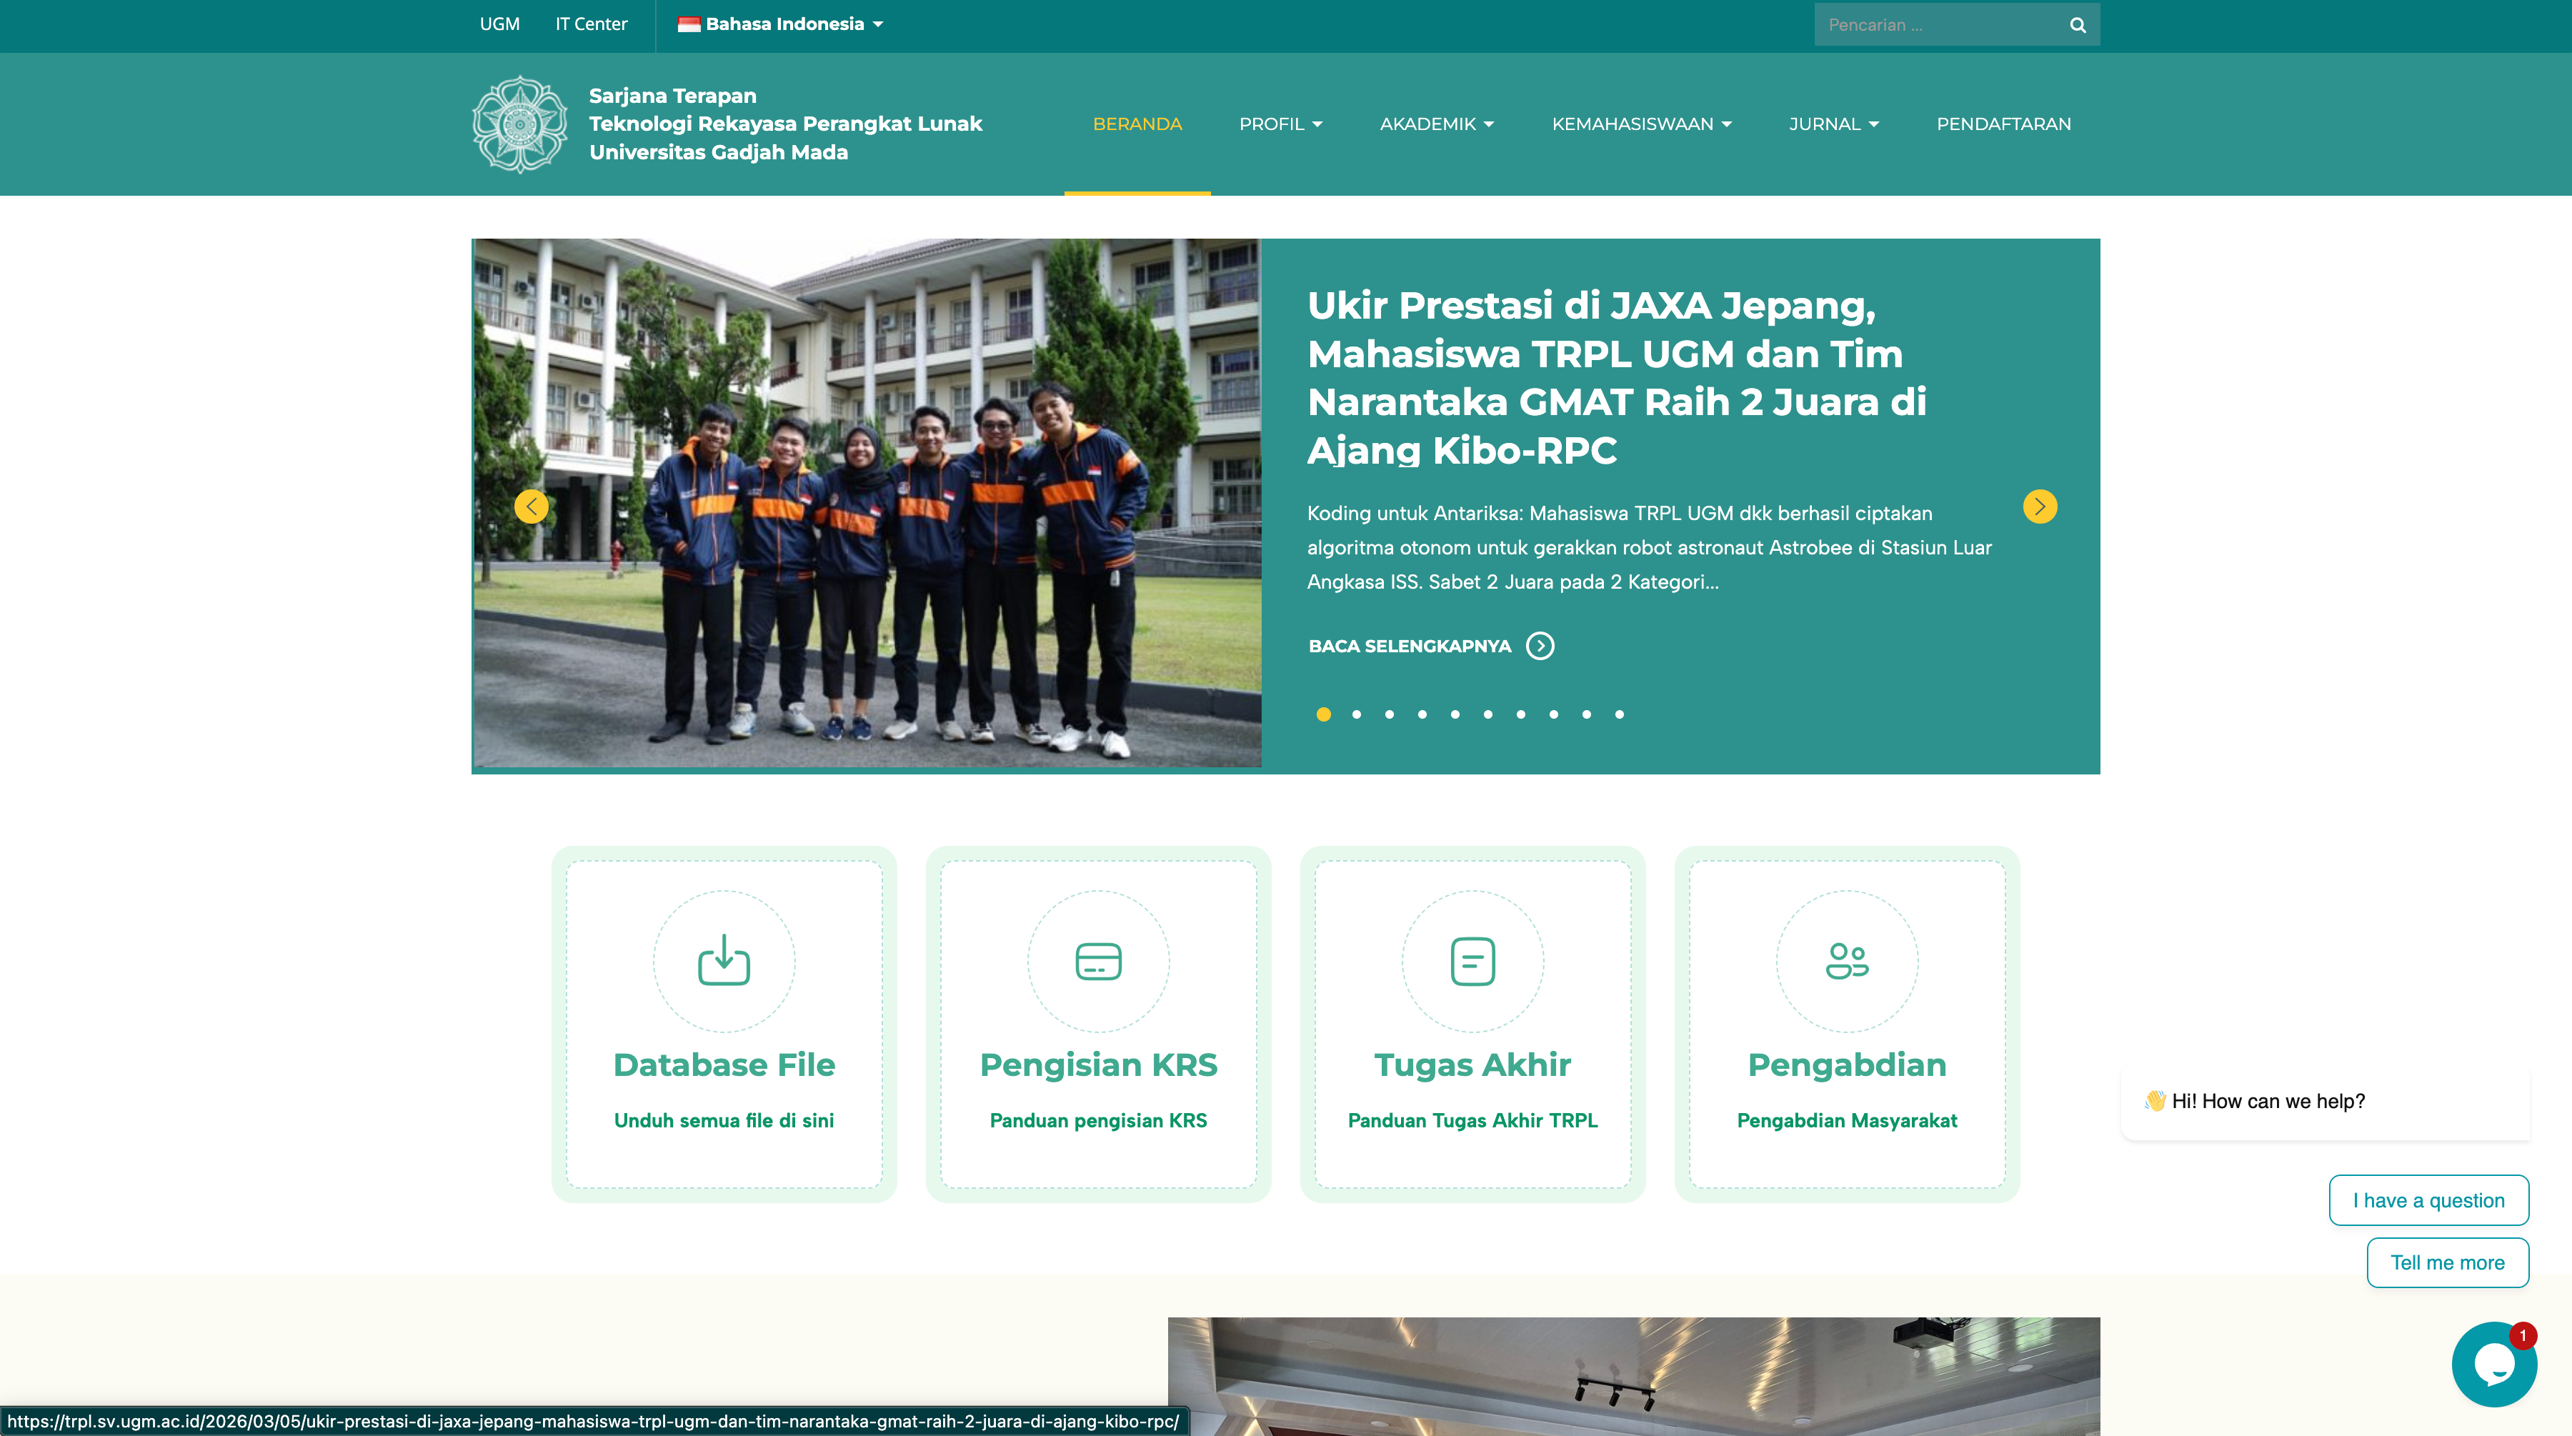Click the Database File download icon
The width and height of the screenshot is (2572, 1436).
tap(724, 961)
